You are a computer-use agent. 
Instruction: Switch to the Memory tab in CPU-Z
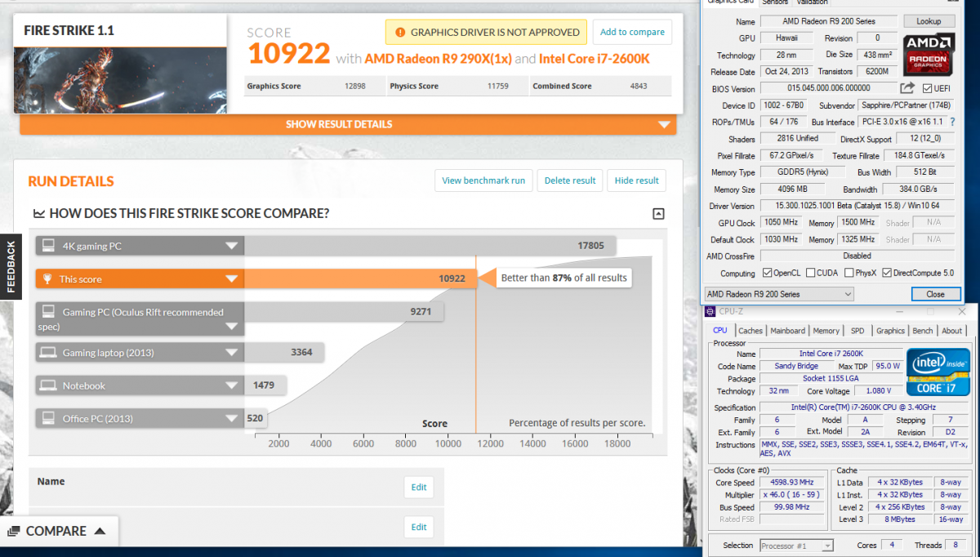(x=826, y=331)
